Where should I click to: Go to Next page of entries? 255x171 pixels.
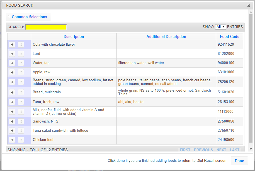(x=221, y=150)
